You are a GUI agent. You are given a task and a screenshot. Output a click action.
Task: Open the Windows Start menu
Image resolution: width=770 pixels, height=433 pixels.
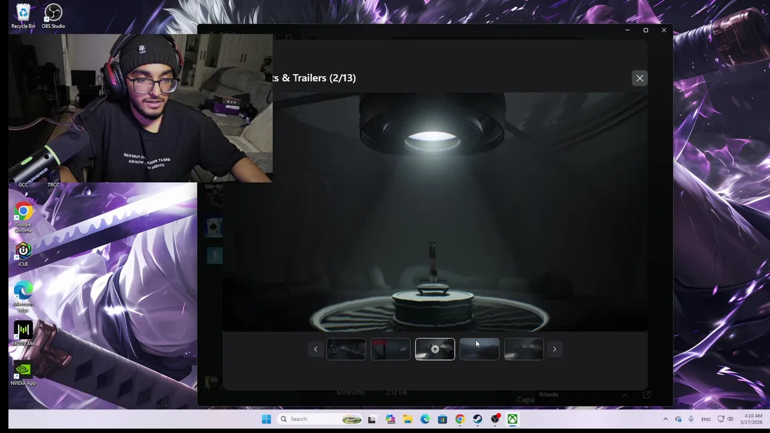coord(266,419)
